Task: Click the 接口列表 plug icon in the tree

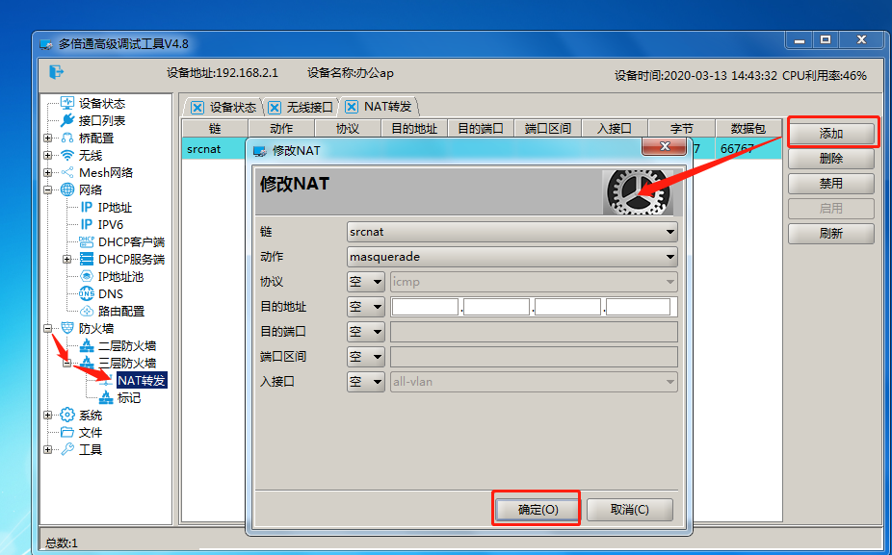Action: click(x=67, y=120)
